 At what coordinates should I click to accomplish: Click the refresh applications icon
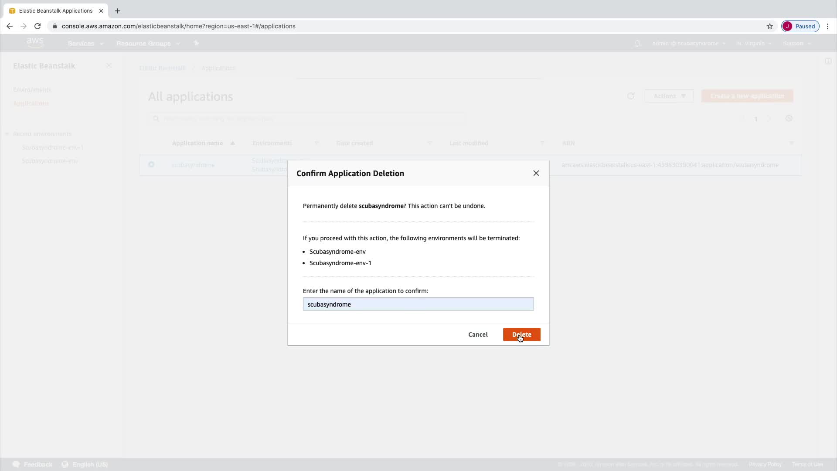coord(630,96)
